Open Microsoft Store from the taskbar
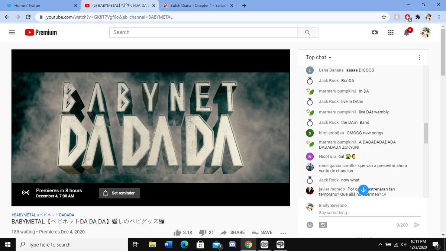The image size is (446, 251). (200, 244)
